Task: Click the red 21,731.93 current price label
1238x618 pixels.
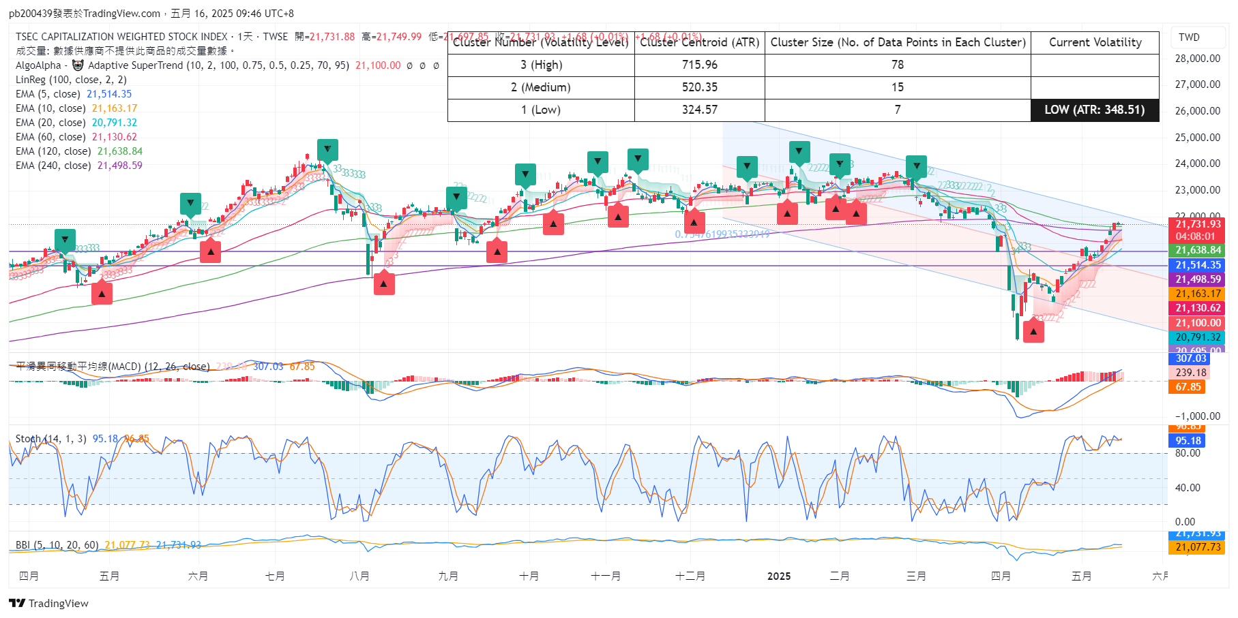Action: tap(1198, 224)
